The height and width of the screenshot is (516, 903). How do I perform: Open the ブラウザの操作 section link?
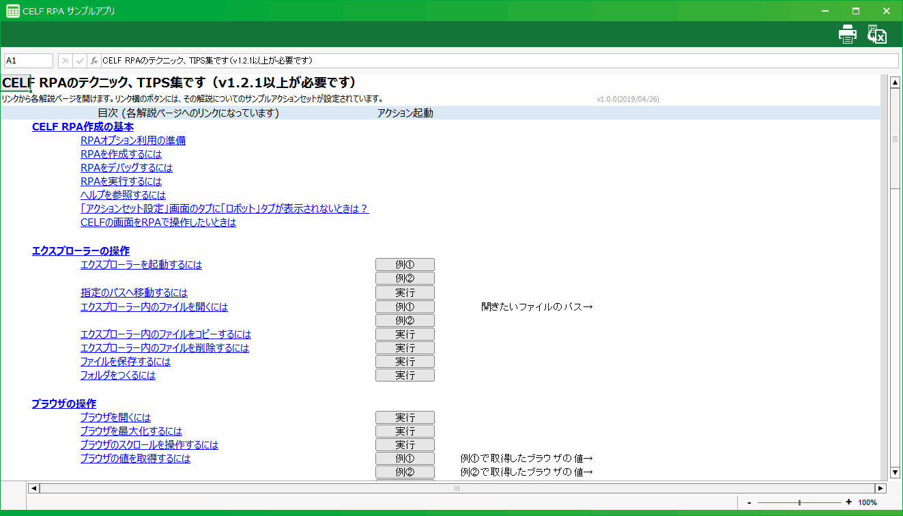point(64,403)
